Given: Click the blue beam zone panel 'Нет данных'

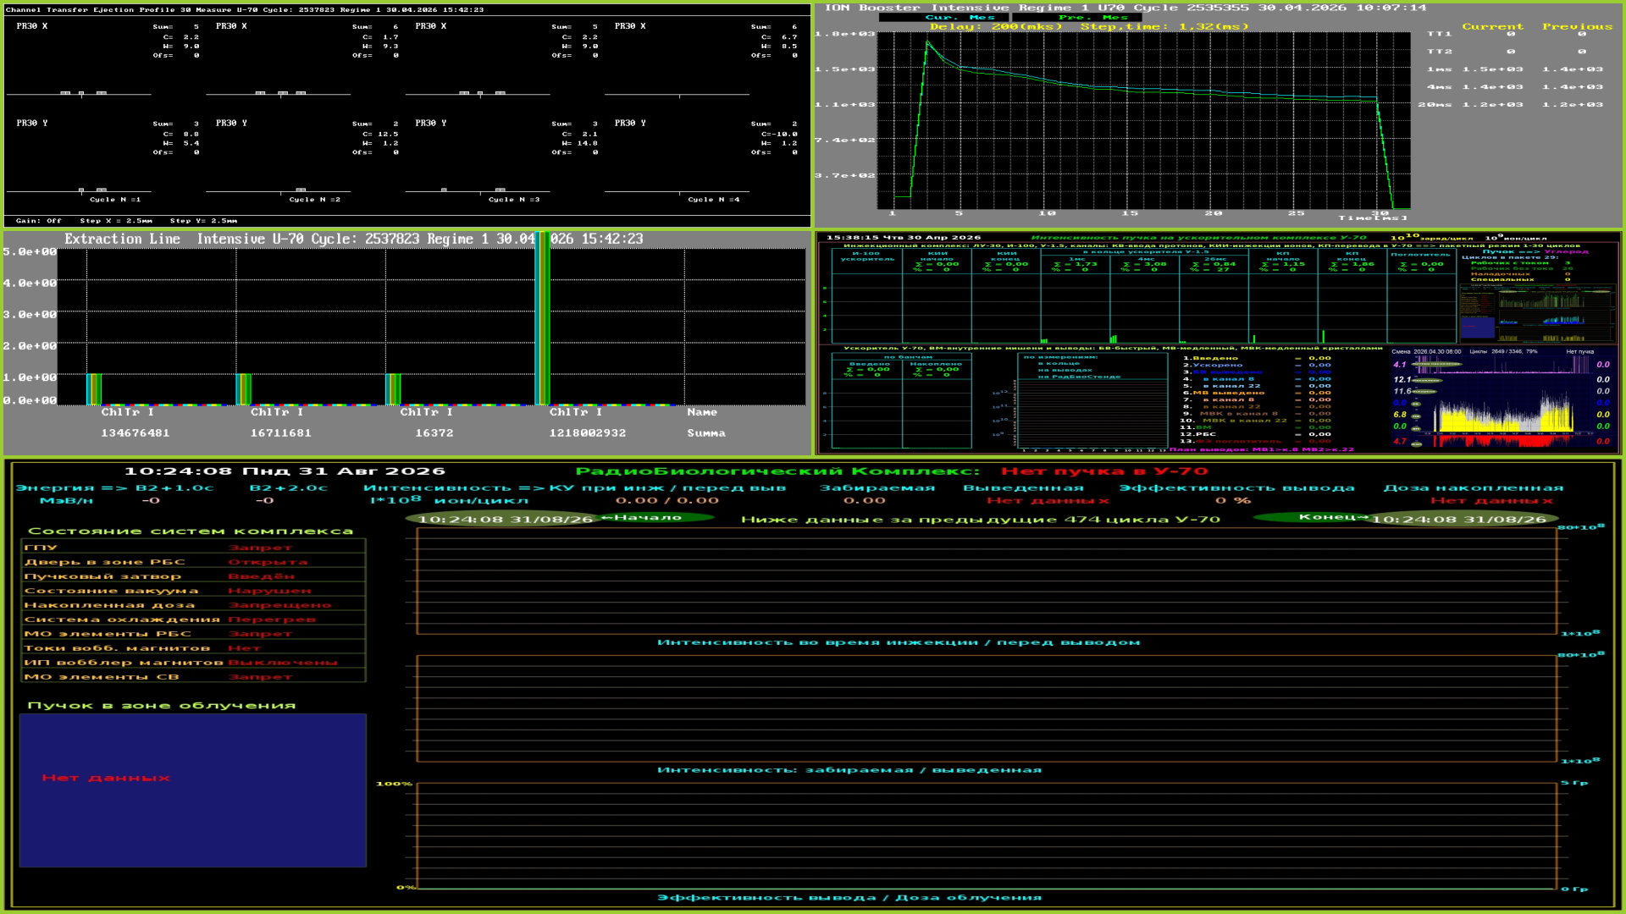Looking at the screenshot, I should point(193,790).
